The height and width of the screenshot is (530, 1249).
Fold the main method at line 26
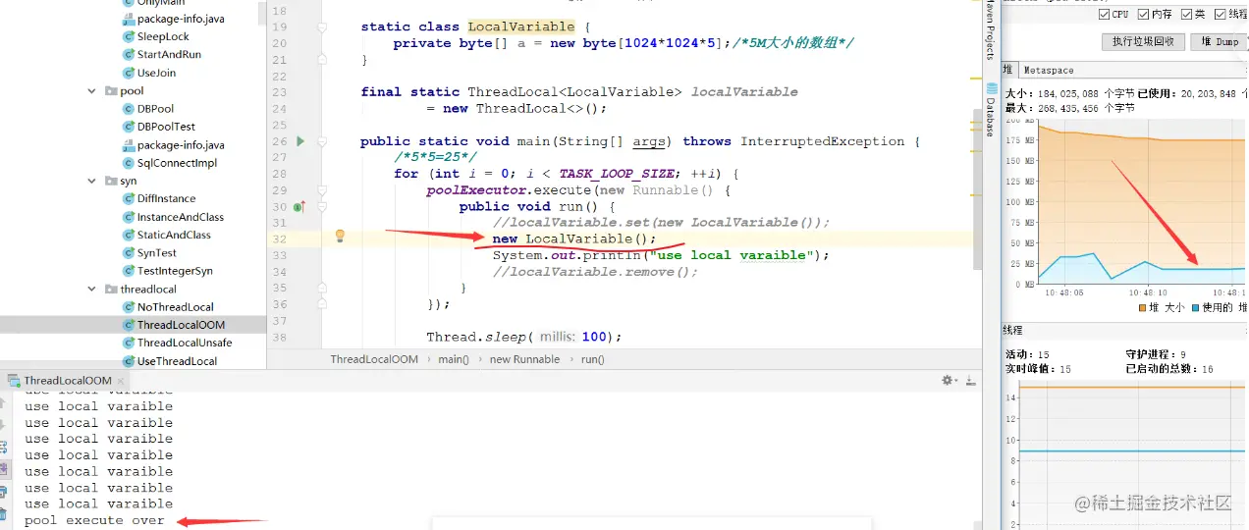tap(322, 141)
